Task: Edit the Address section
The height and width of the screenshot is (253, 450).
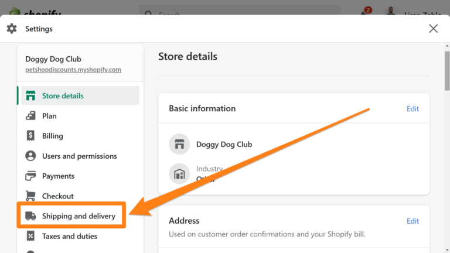Action: coord(412,221)
